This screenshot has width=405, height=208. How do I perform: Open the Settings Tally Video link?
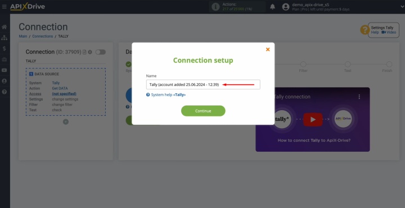click(389, 33)
